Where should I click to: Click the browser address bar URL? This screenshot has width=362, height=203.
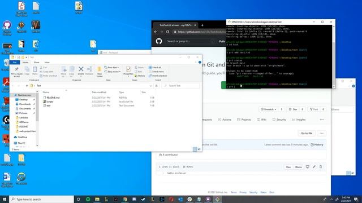201,32
